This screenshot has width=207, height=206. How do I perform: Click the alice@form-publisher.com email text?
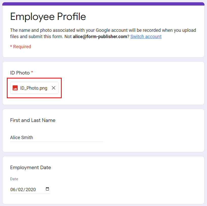[100, 37]
